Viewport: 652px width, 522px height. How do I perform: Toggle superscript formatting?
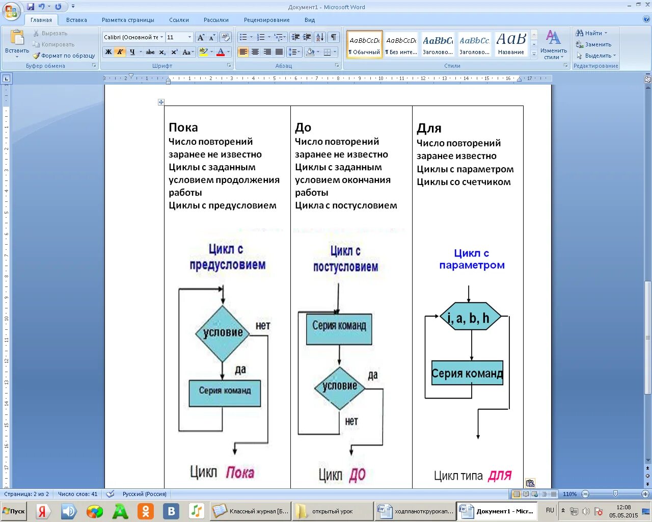[x=174, y=52]
